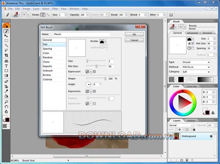Select the Crop tool

6,55
